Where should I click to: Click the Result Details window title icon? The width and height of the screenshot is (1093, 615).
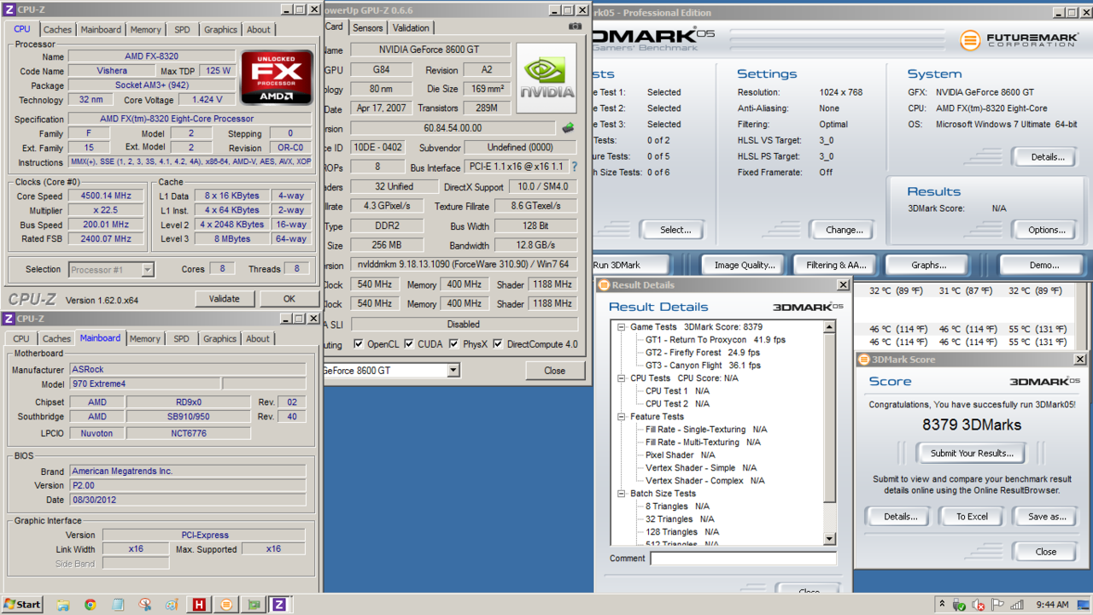[604, 285]
